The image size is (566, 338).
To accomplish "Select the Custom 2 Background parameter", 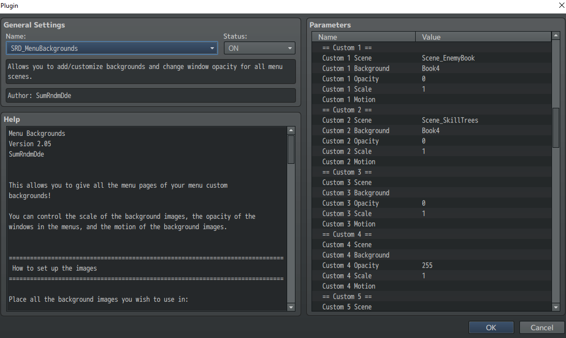I will click(x=432, y=131).
